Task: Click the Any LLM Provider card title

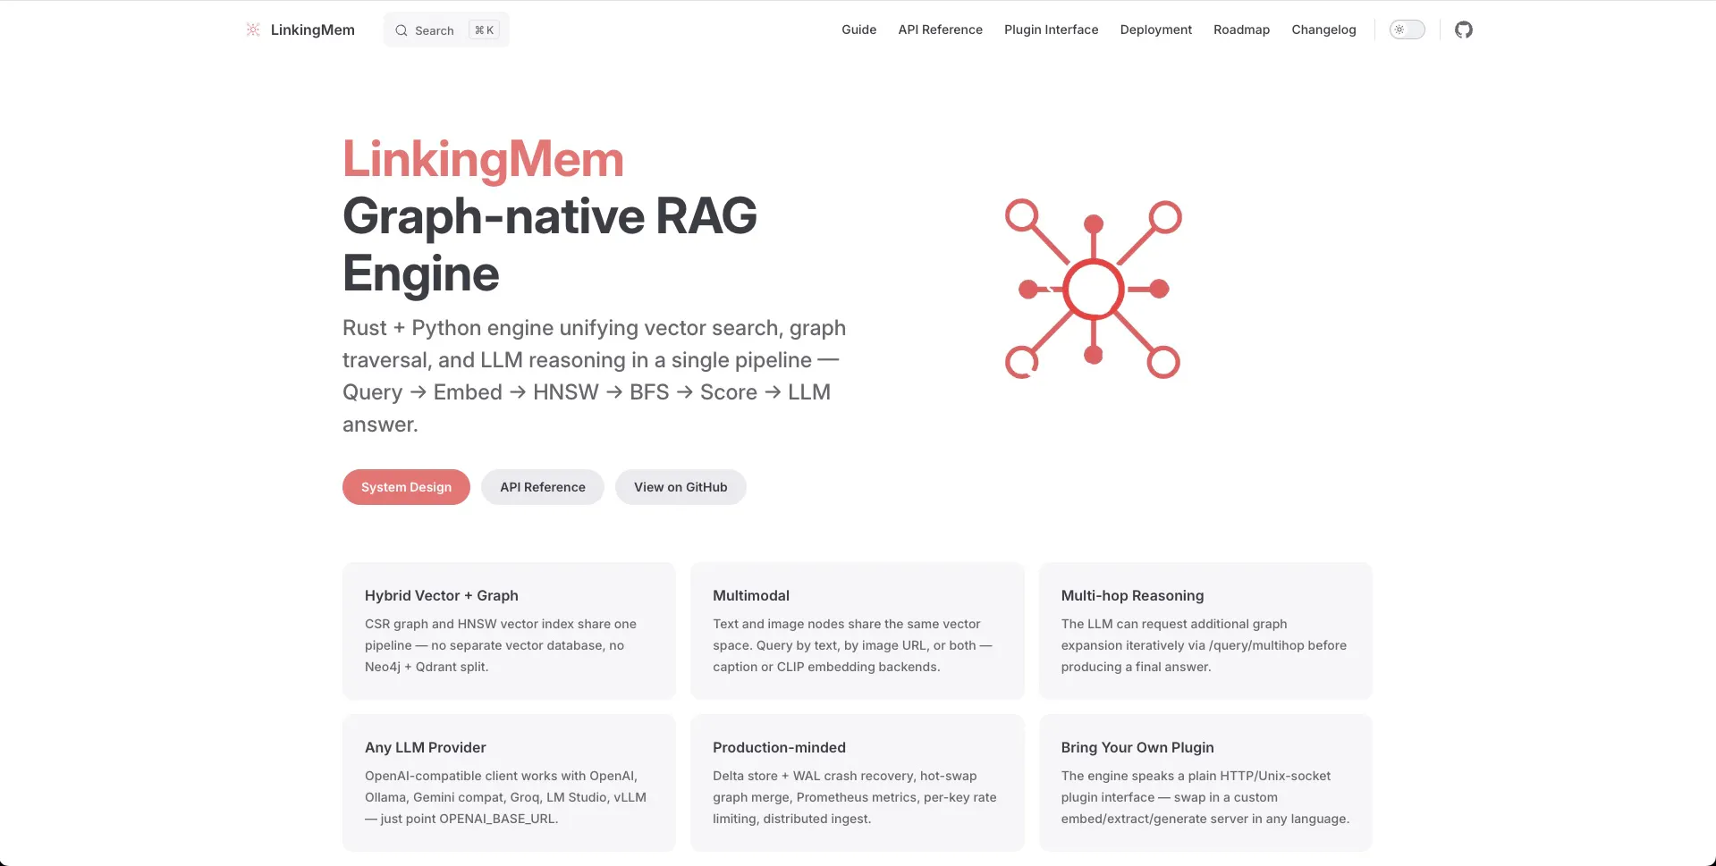Action: (426, 747)
